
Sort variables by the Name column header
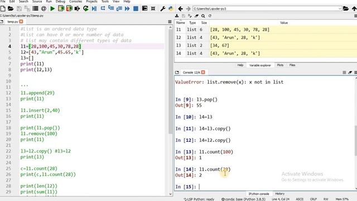pos(180,23)
